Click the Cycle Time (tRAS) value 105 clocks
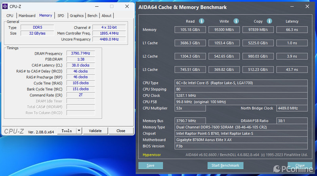The image size is (317, 176). [81, 83]
